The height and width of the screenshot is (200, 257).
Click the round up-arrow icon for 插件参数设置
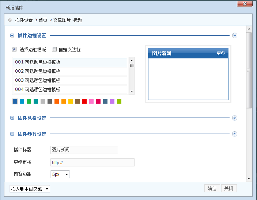pyautogui.click(x=235, y=134)
